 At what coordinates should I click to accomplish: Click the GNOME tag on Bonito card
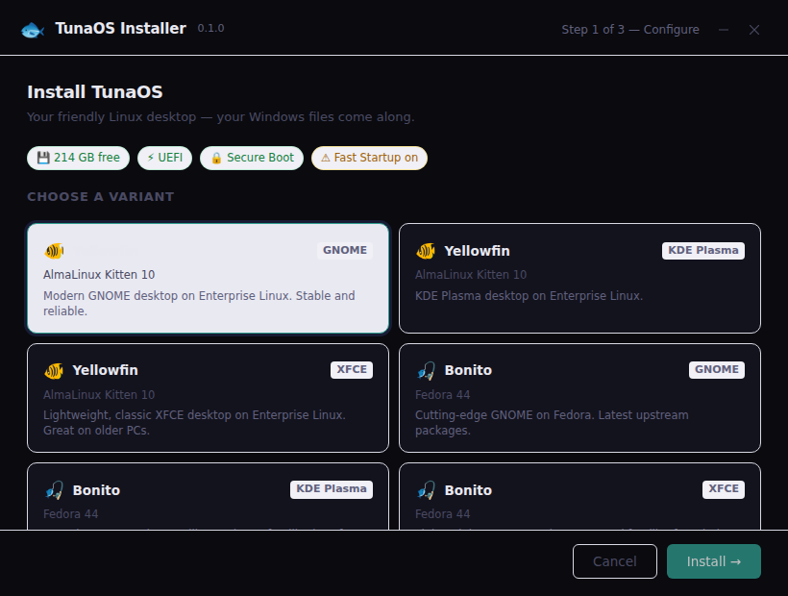[717, 369]
